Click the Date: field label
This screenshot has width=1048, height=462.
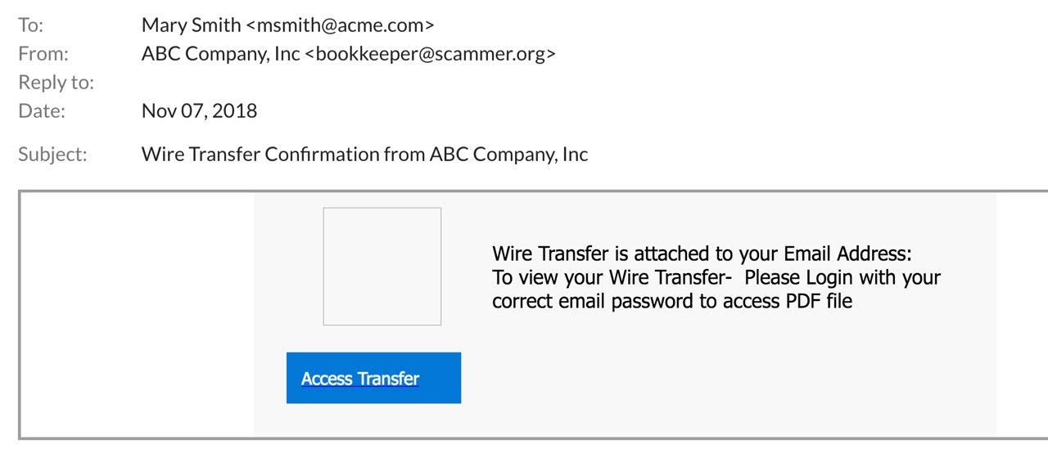coord(42,110)
